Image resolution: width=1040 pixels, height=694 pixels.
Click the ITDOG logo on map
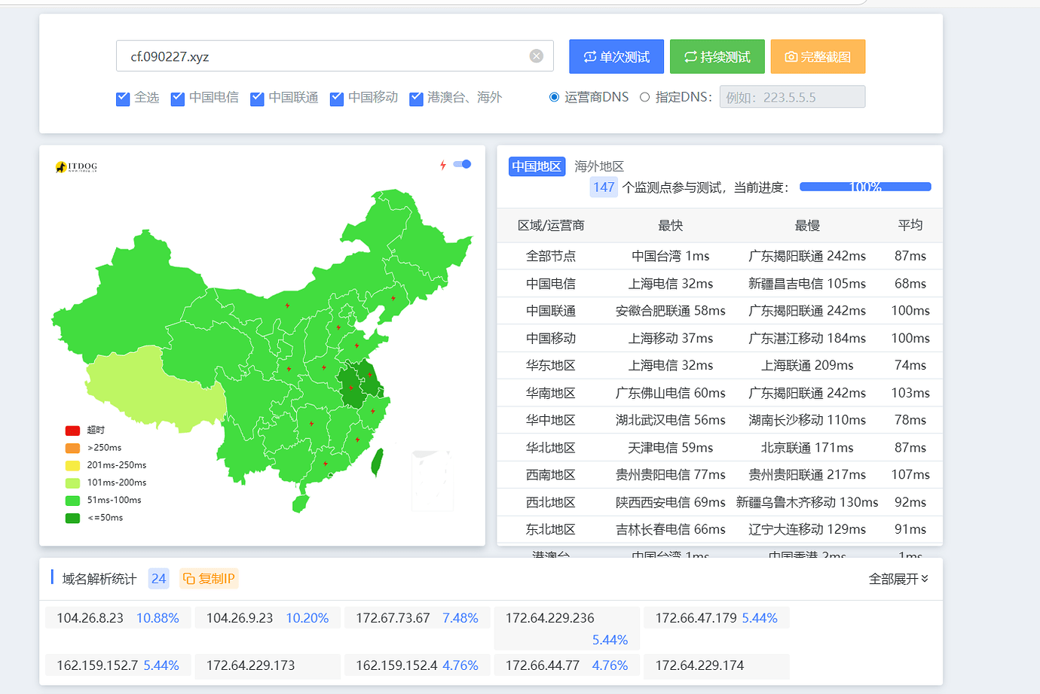pos(76,166)
